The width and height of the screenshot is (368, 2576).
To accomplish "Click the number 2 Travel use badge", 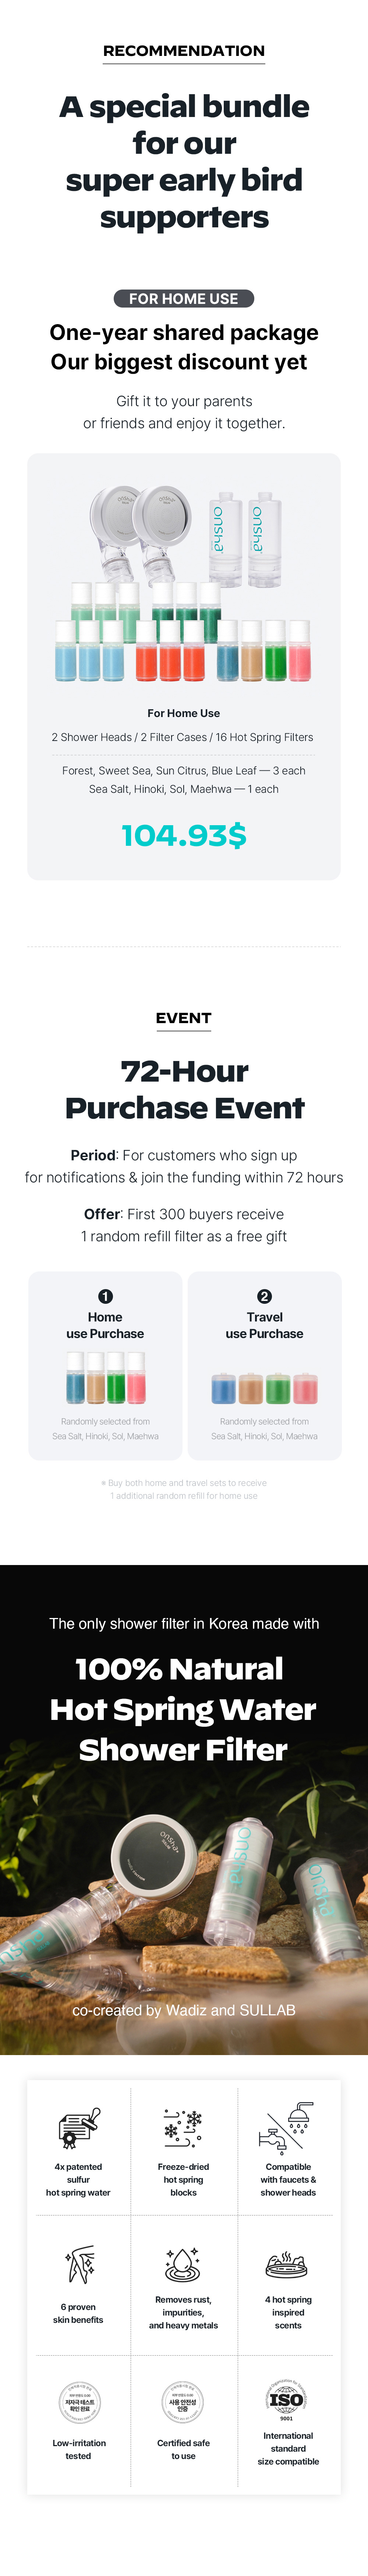I will point(264,1296).
